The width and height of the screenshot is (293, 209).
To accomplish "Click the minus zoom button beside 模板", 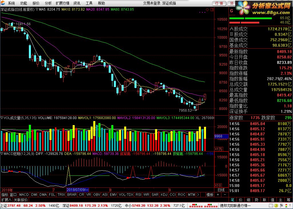I will coord(225,195).
